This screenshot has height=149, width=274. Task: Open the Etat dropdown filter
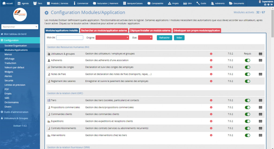pos(145,38)
